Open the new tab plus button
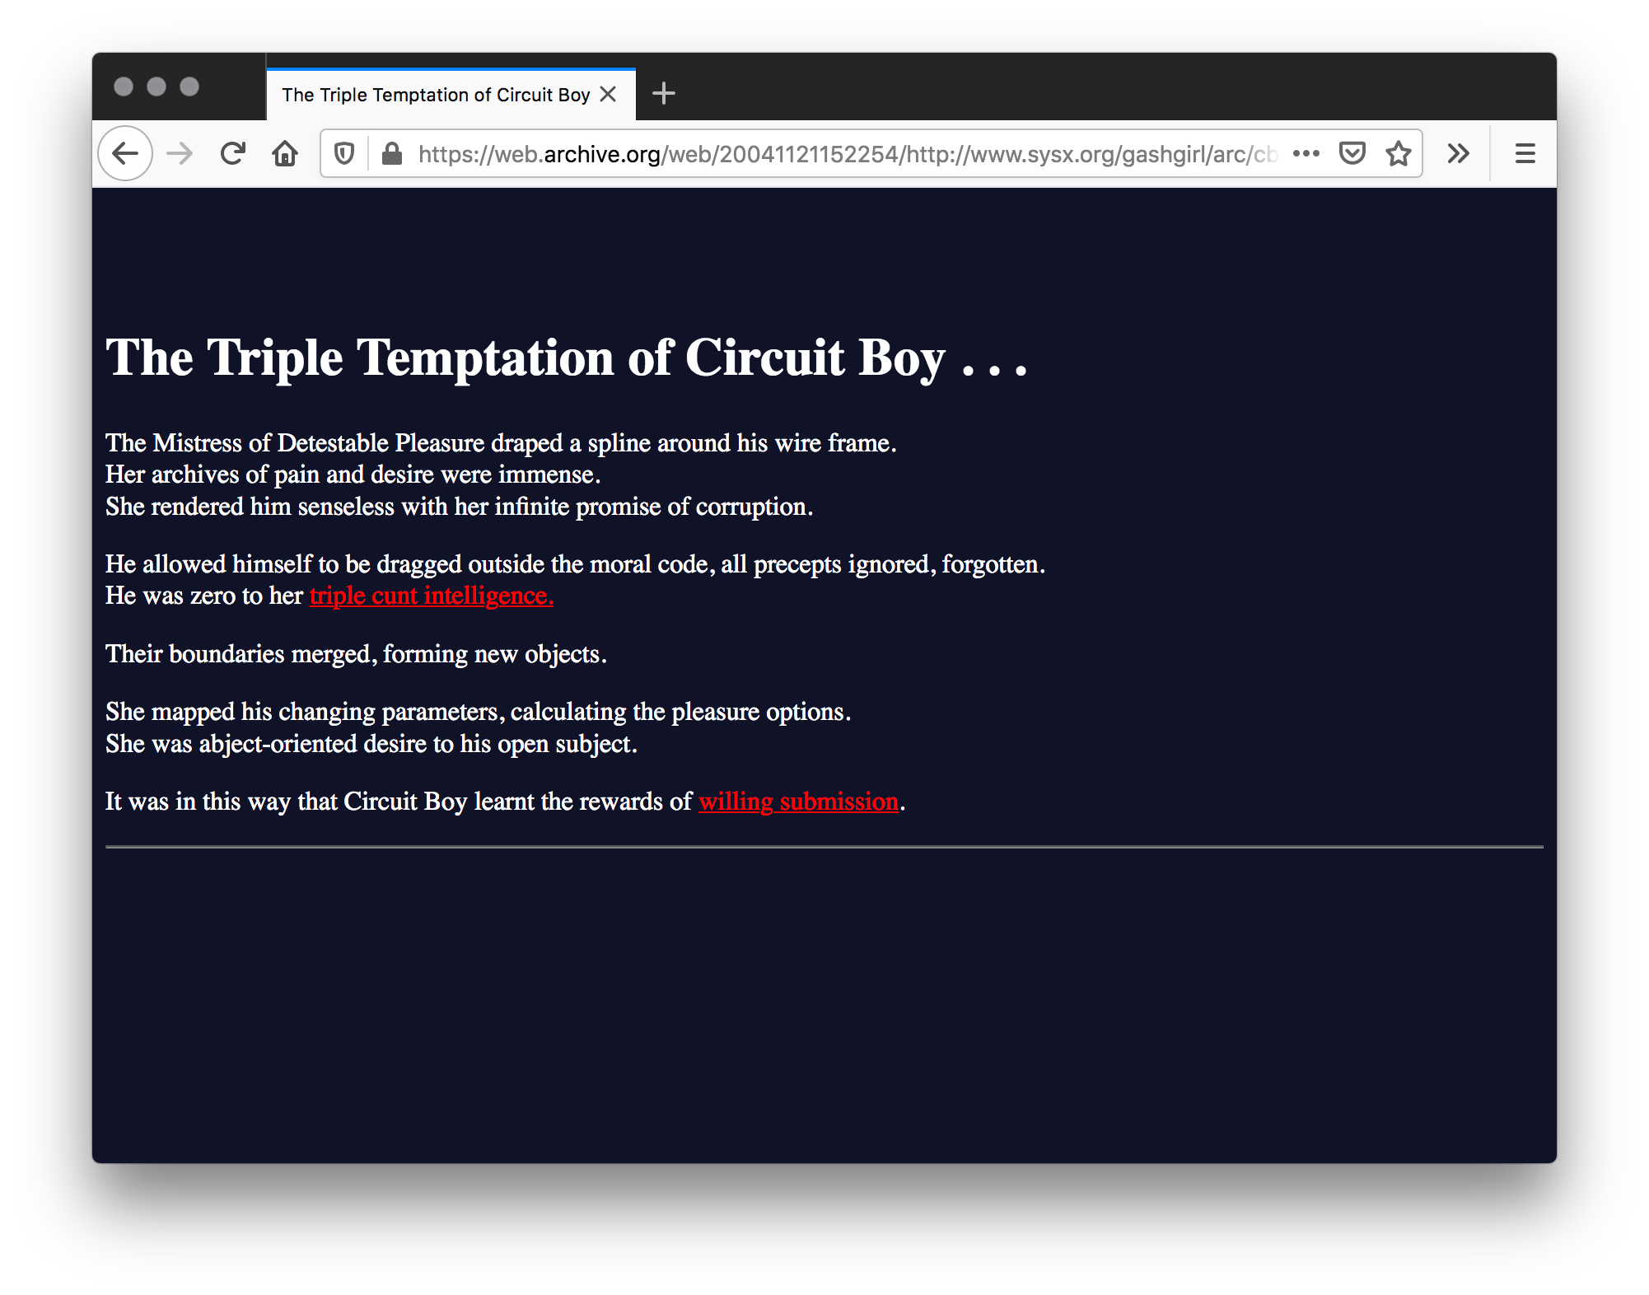The image size is (1649, 1295). pyautogui.click(x=666, y=92)
